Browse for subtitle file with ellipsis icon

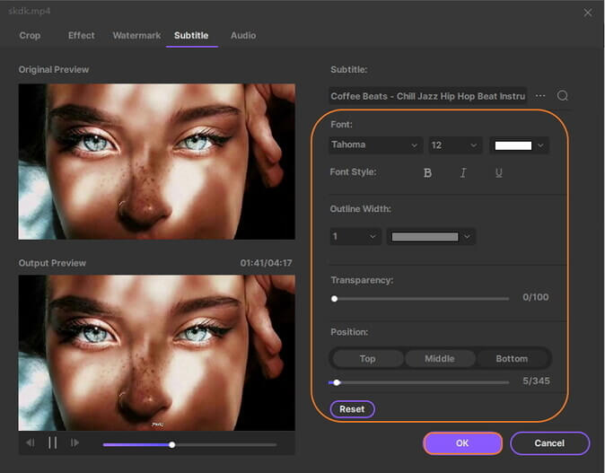coord(540,96)
